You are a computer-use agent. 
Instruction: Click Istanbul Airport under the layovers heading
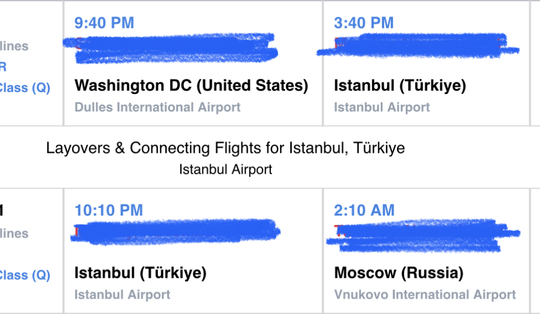225,169
